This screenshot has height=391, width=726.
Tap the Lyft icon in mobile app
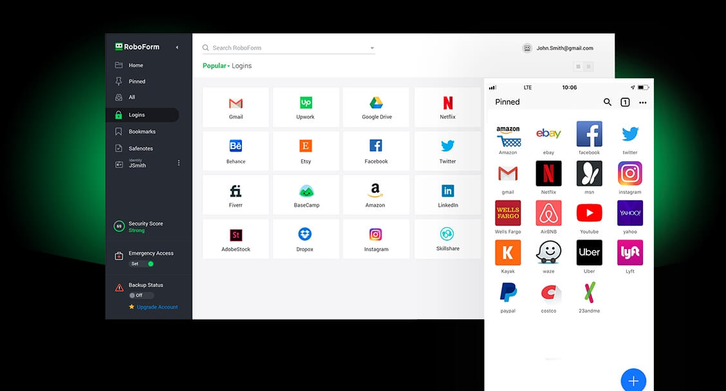[630, 252]
